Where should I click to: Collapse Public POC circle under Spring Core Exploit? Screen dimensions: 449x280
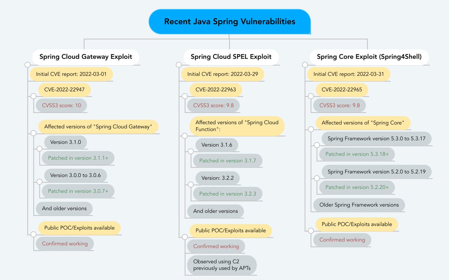311,231
